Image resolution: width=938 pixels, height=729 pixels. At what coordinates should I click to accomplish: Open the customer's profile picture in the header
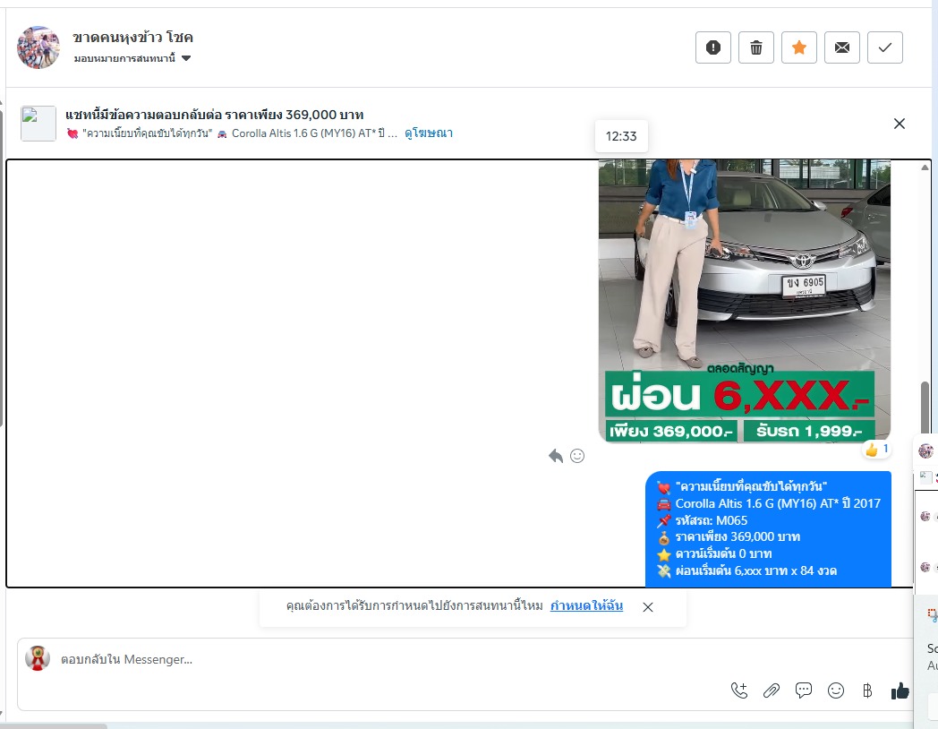(38, 47)
